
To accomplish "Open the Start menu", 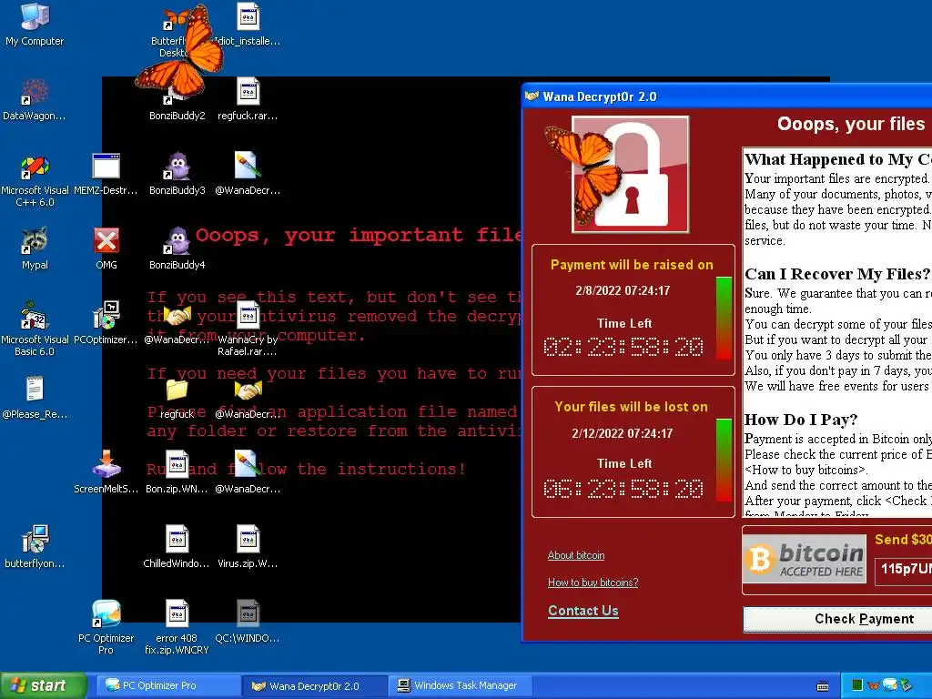I will click(43, 686).
